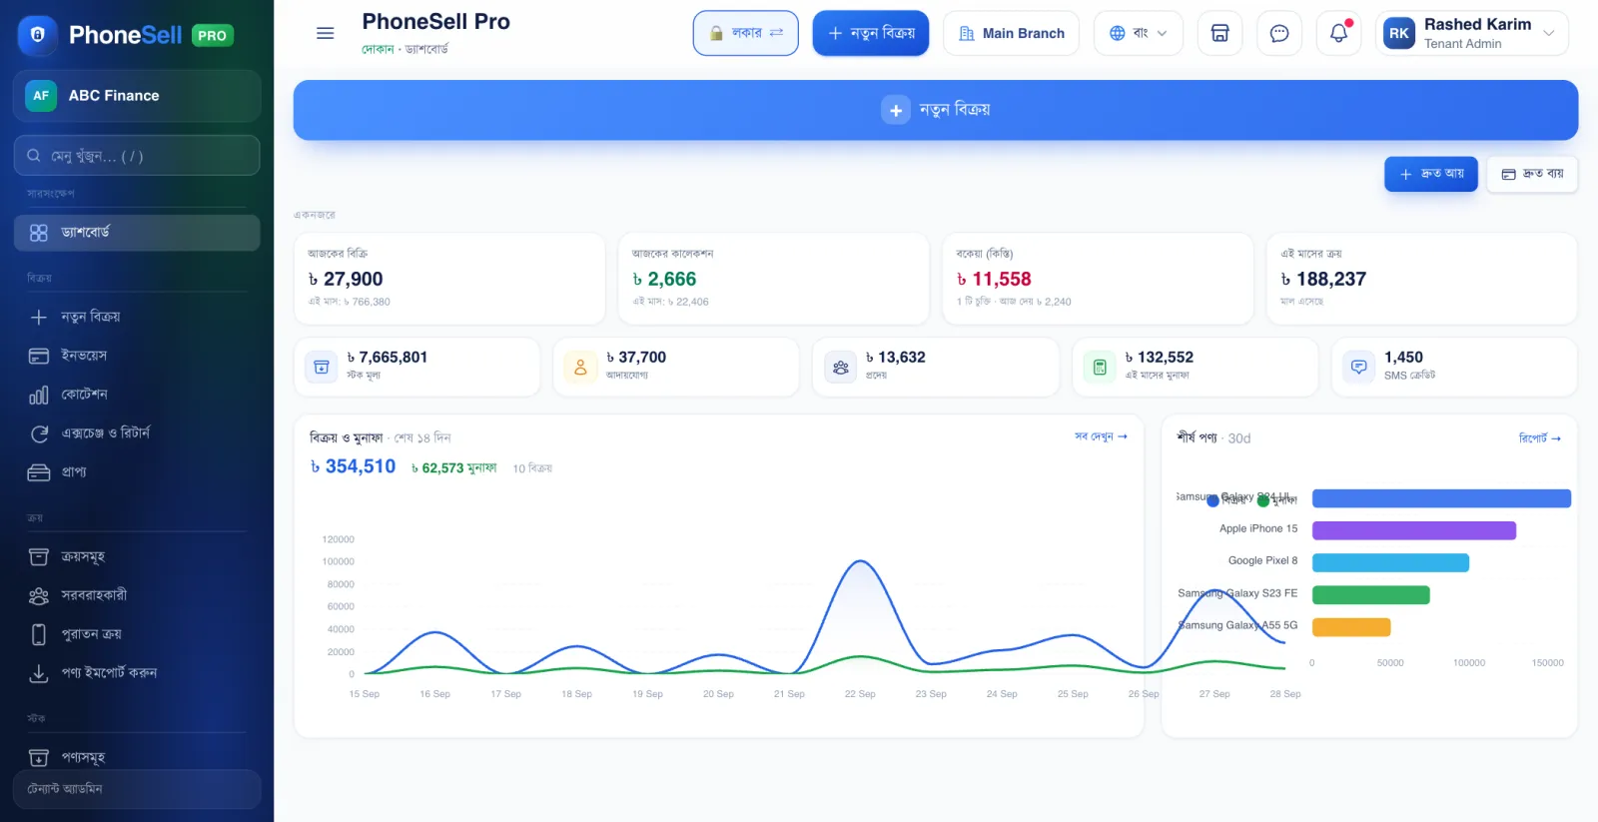Open নতুন বিক্রয় in the sidebar
Viewport: 1598px width, 822px height.
tap(137, 317)
